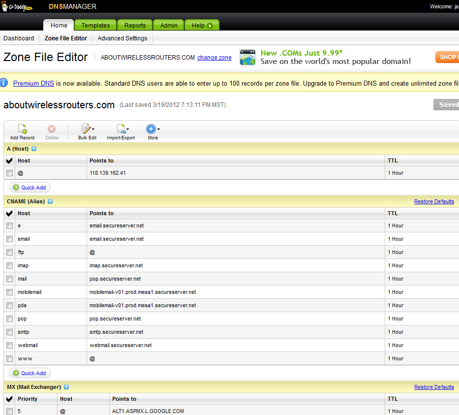Viewport: 459px width, 415px height.
Task: Tick the ftp CNAME record checkbox
Action: pos(10,252)
